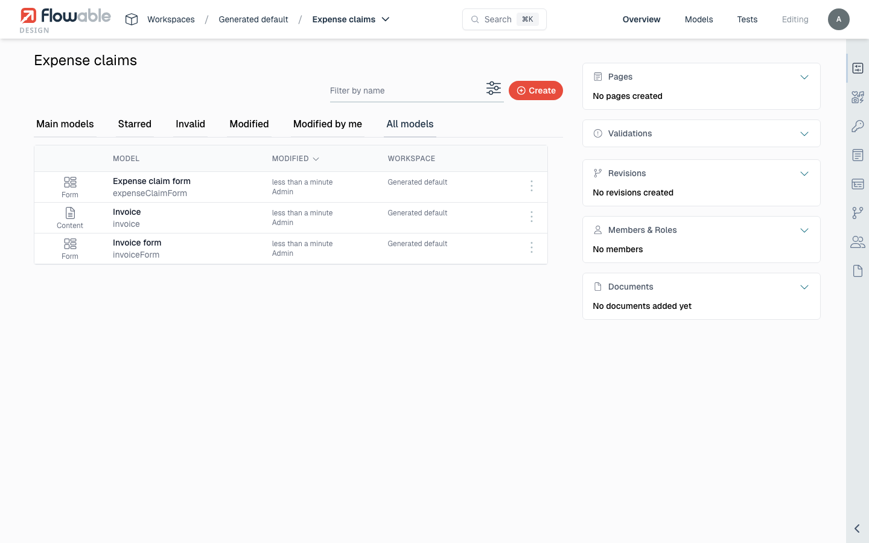Click the Create button
The height and width of the screenshot is (543, 869).
pos(536,91)
